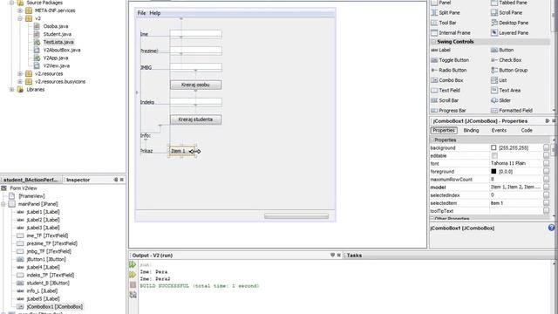
Task: Pick the Radio Button palette item
Action: (x=449, y=70)
